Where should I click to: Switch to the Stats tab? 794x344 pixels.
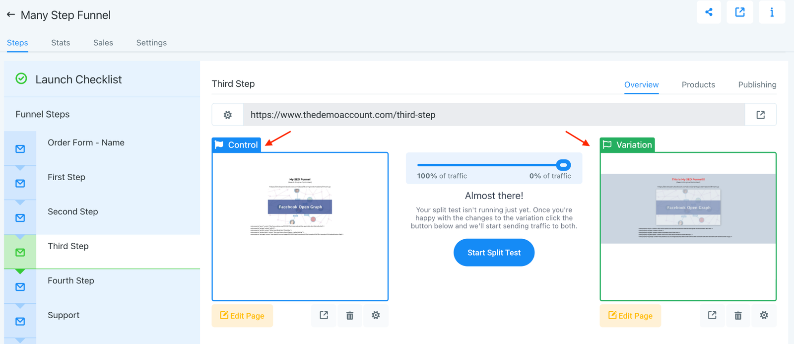pos(61,43)
